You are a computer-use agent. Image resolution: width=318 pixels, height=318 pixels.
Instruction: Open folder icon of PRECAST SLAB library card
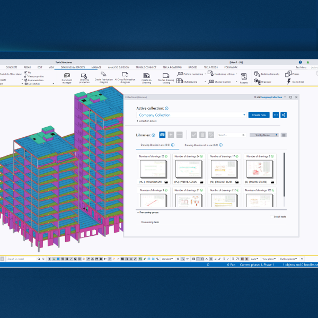(x=237, y=182)
